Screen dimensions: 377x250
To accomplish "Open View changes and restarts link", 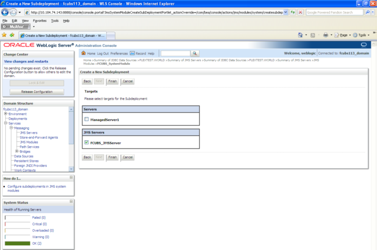I will coord(26,61).
